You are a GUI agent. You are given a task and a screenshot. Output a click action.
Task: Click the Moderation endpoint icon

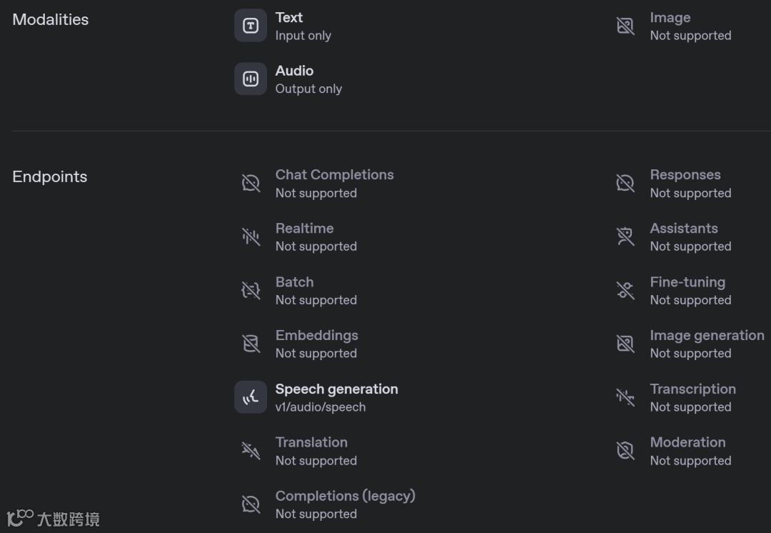[625, 451]
